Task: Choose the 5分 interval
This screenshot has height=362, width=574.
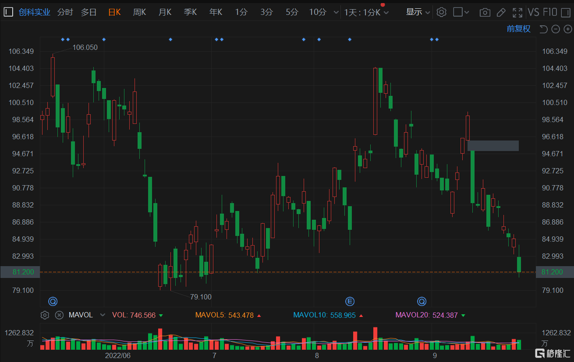Action: [292, 12]
